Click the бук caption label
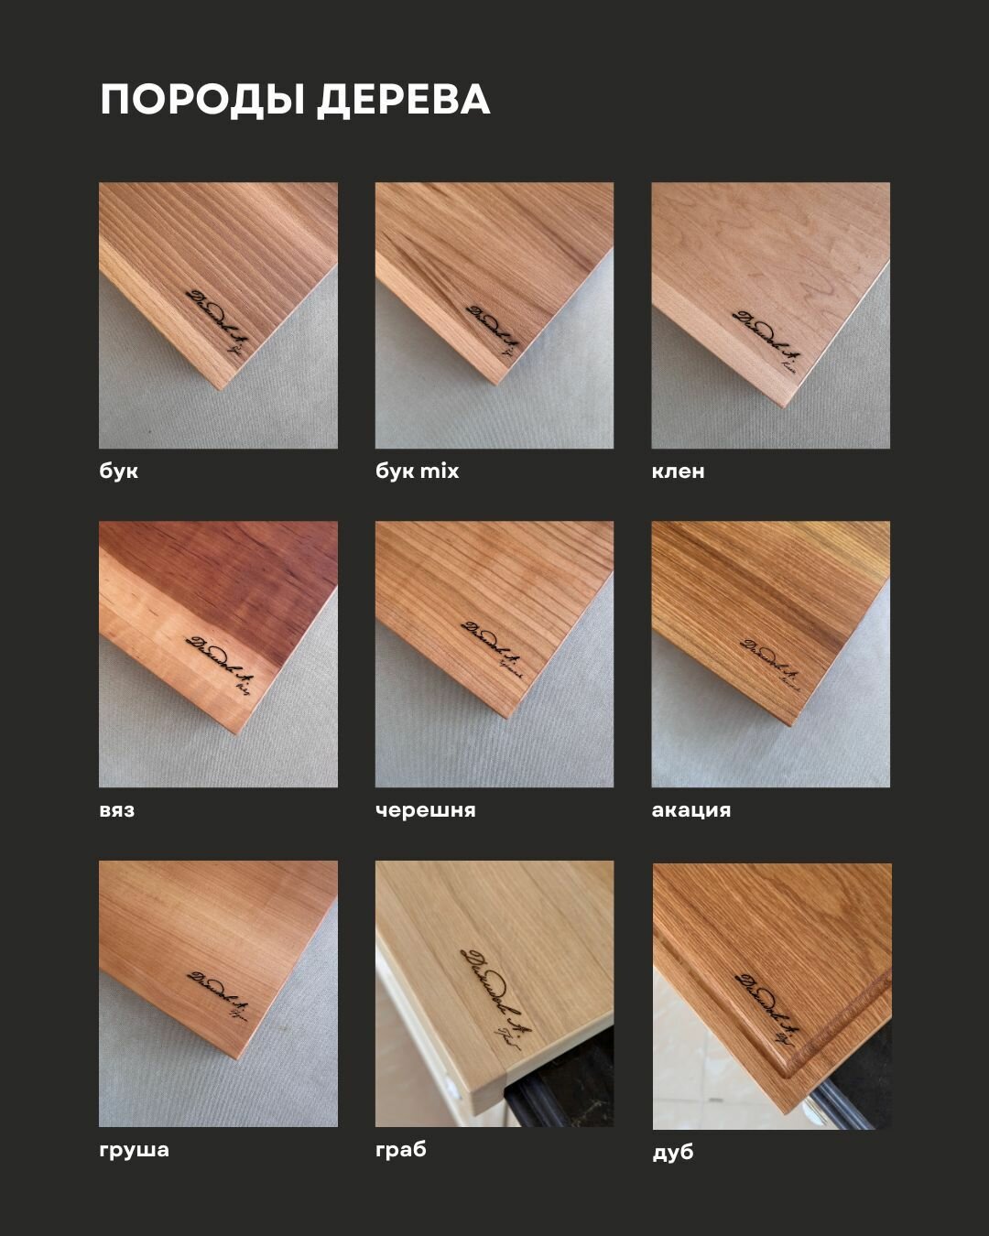The height and width of the screenshot is (1236, 989). coord(119,472)
